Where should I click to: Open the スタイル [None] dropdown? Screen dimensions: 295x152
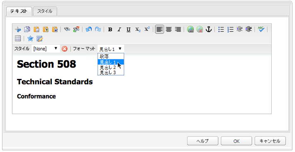[x=46, y=49]
